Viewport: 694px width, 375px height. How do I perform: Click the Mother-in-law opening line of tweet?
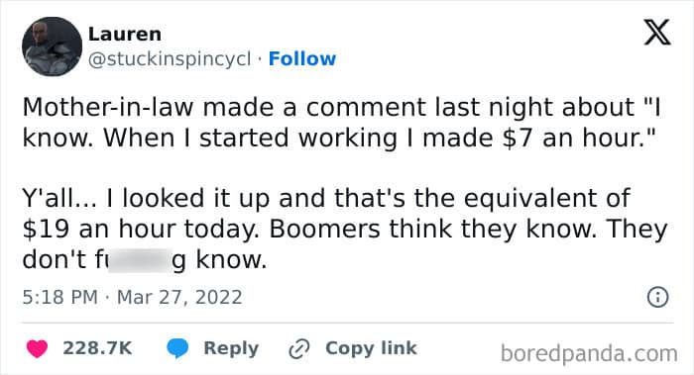(x=341, y=107)
